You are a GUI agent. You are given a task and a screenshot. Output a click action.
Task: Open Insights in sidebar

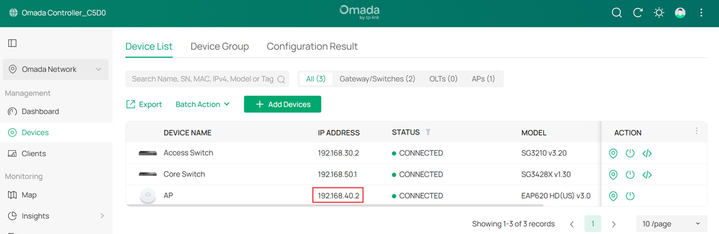[35, 216]
